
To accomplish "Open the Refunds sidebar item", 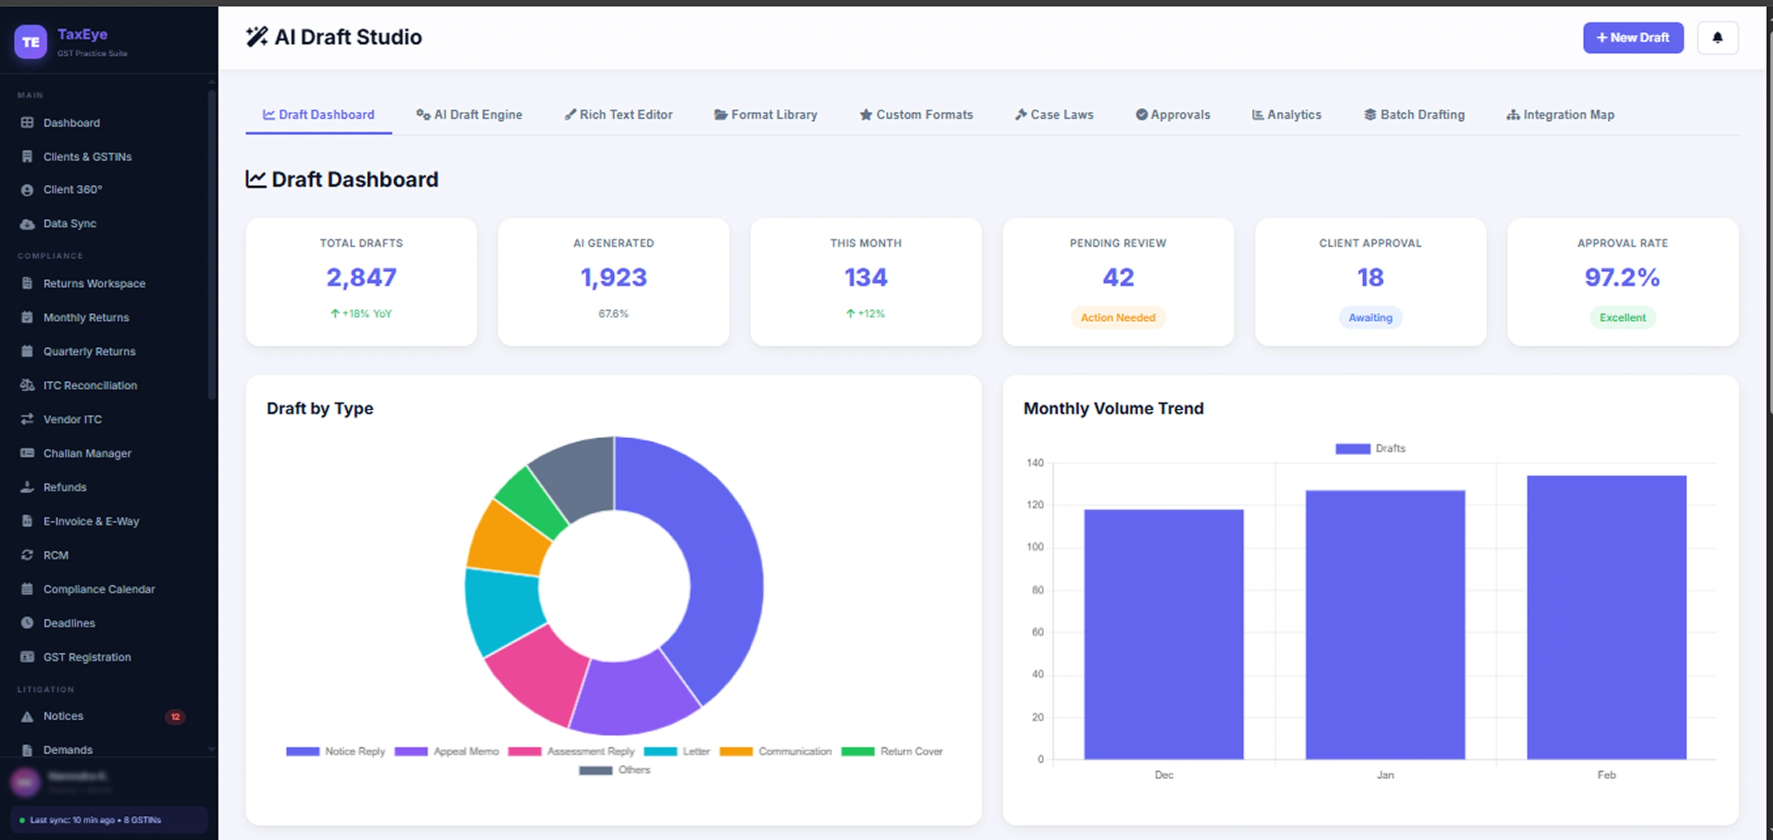I will click(x=65, y=487).
